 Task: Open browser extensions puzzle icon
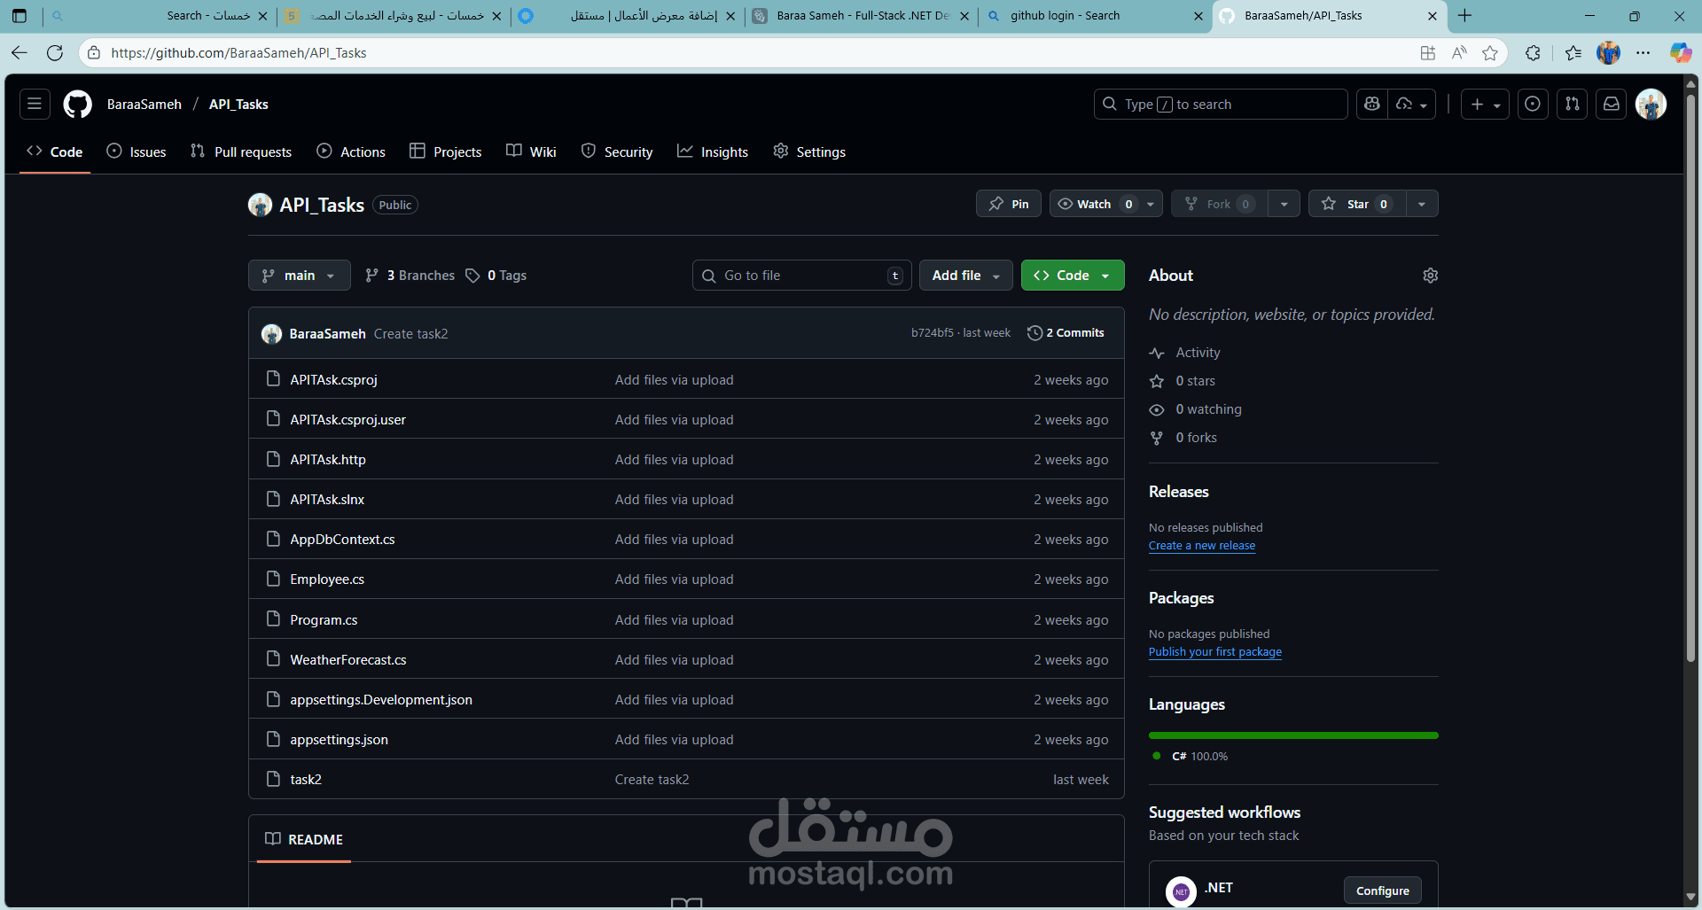[x=1533, y=53]
